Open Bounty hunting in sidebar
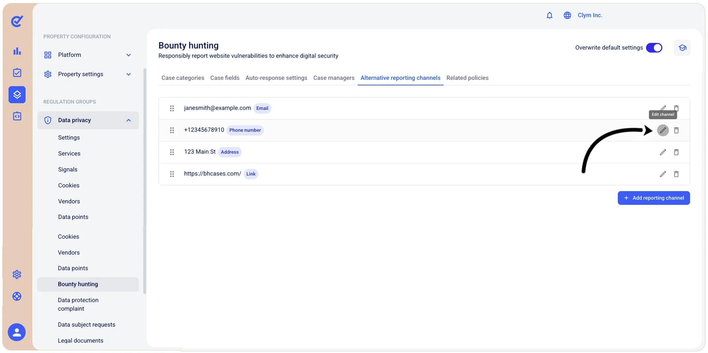This screenshot has width=708, height=353. [88, 284]
